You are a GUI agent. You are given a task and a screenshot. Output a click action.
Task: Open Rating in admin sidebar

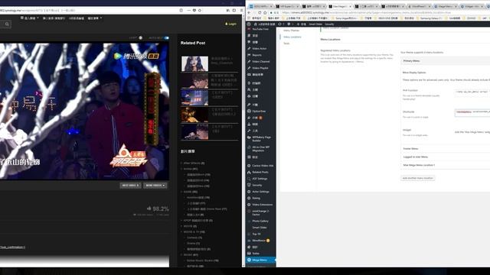pos(256,199)
